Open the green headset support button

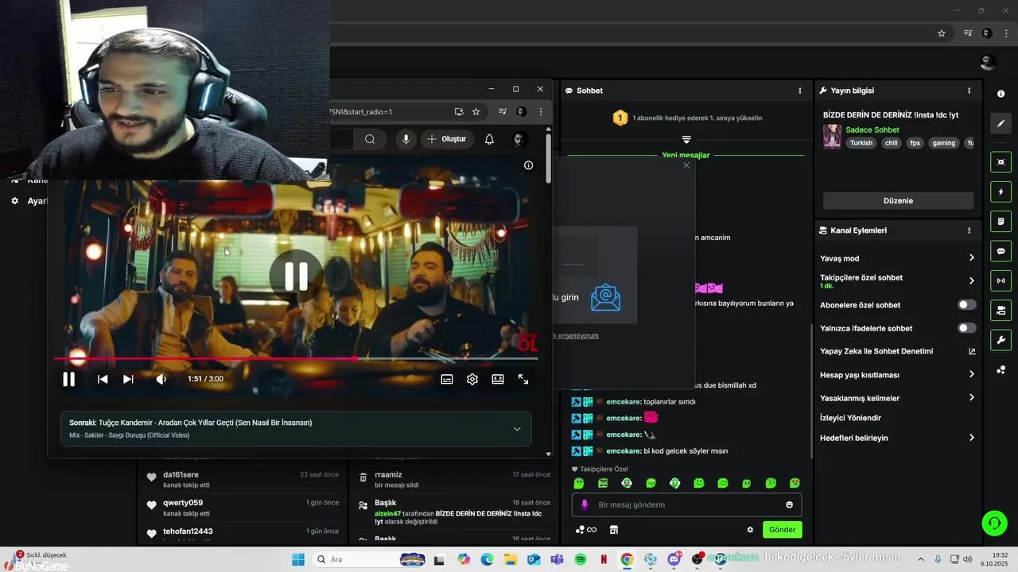pyautogui.click(x=994, y=523)
